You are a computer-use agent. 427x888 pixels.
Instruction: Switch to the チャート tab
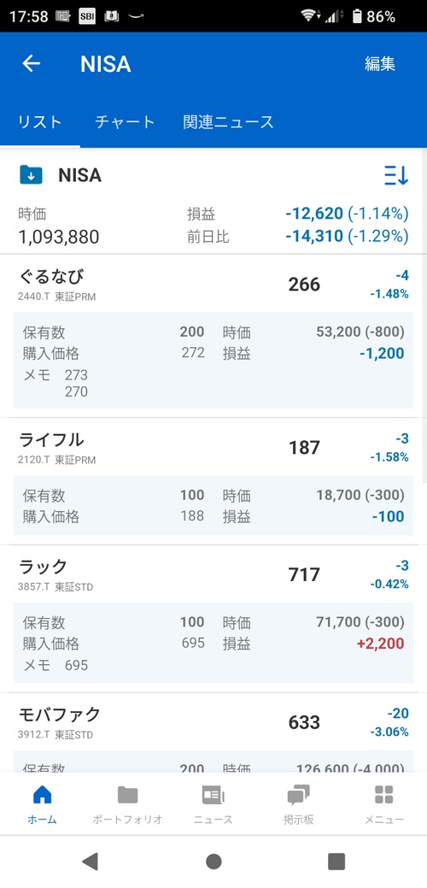click(x=125, y=122)
